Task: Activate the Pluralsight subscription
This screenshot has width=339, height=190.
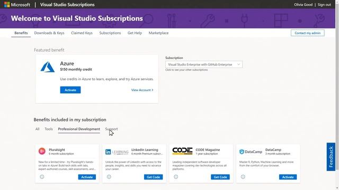Action: pyautogui.click(x=87, y=177)
